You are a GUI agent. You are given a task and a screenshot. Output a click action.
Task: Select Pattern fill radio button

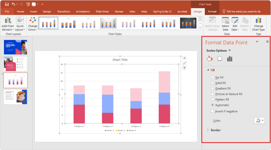point(213,99)
